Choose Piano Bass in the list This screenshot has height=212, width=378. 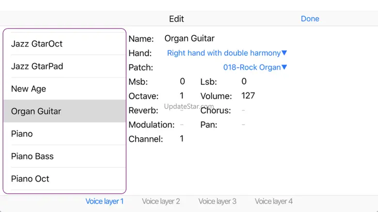[x=64, y=156]
